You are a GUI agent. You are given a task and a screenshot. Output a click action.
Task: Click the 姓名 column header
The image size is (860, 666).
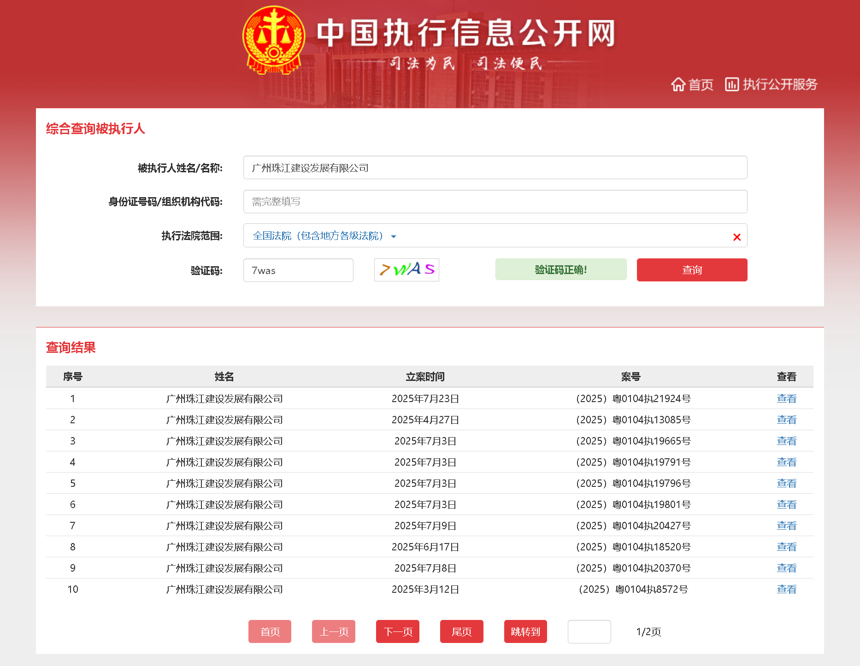point(224,377)
